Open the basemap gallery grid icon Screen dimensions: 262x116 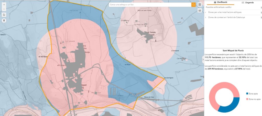[200, 5]
